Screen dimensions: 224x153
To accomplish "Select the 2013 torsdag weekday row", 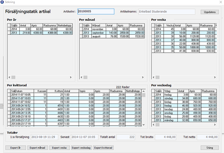I will pyautogui.click(x=184, y=109).
